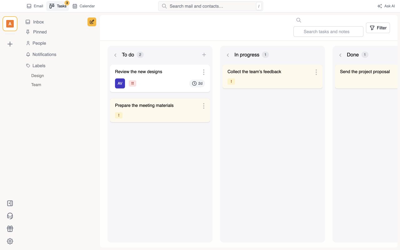The image size is (400, 250).
Task: Click the magnifier icon above task search
Action: coord(299,20)
